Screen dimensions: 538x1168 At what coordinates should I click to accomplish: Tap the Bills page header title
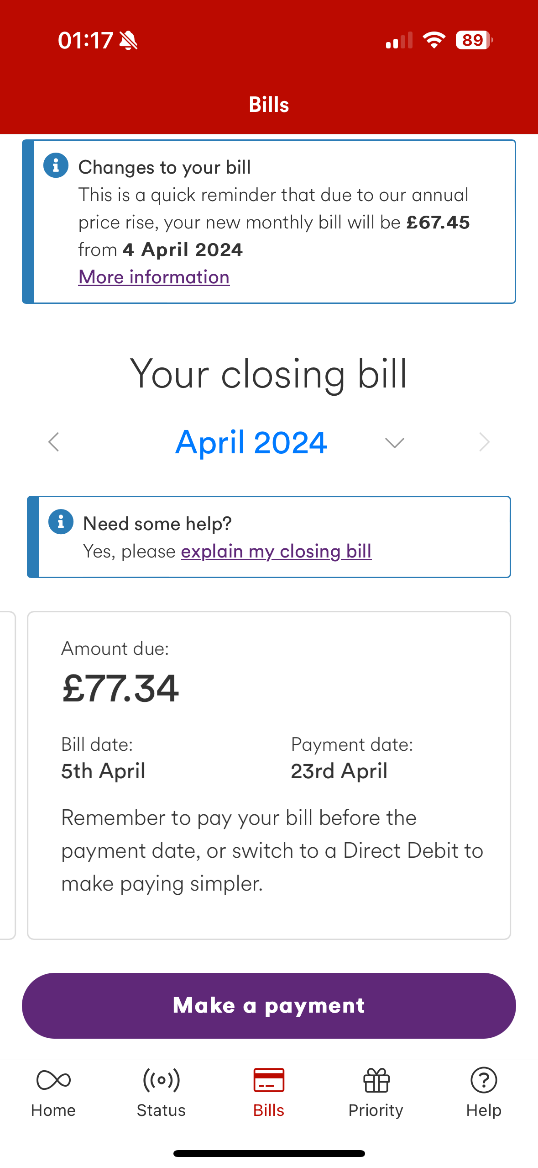point(269,105)
